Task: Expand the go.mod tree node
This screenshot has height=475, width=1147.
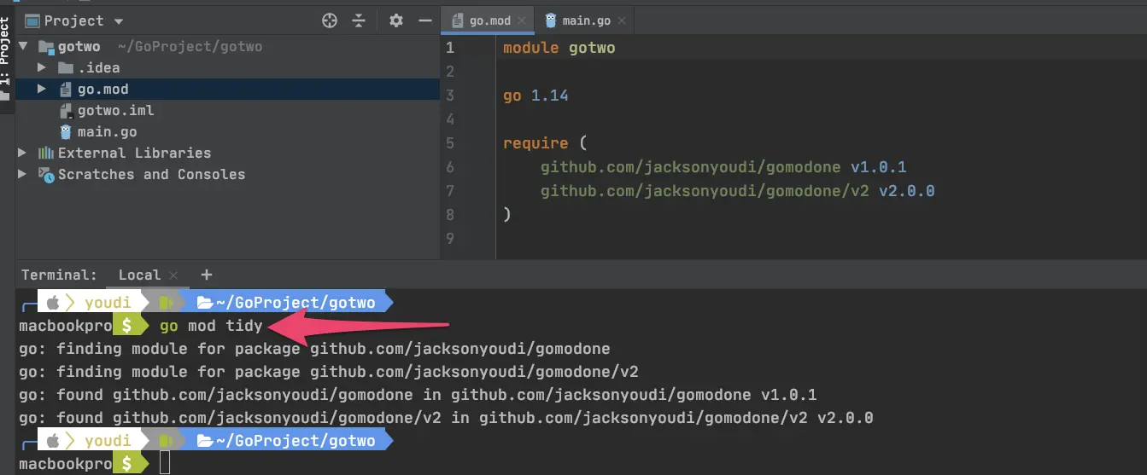Action: (42, 89)
